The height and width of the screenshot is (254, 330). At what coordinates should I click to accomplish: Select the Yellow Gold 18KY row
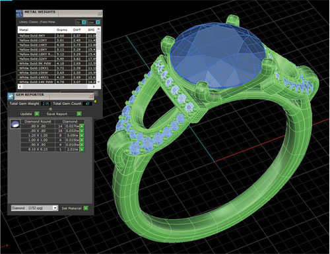(57, 49)
